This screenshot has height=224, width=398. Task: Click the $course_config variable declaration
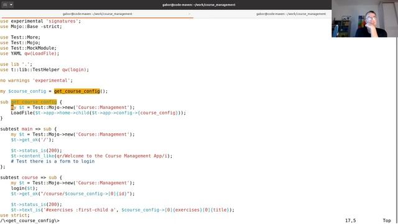(x=27, y=91)
